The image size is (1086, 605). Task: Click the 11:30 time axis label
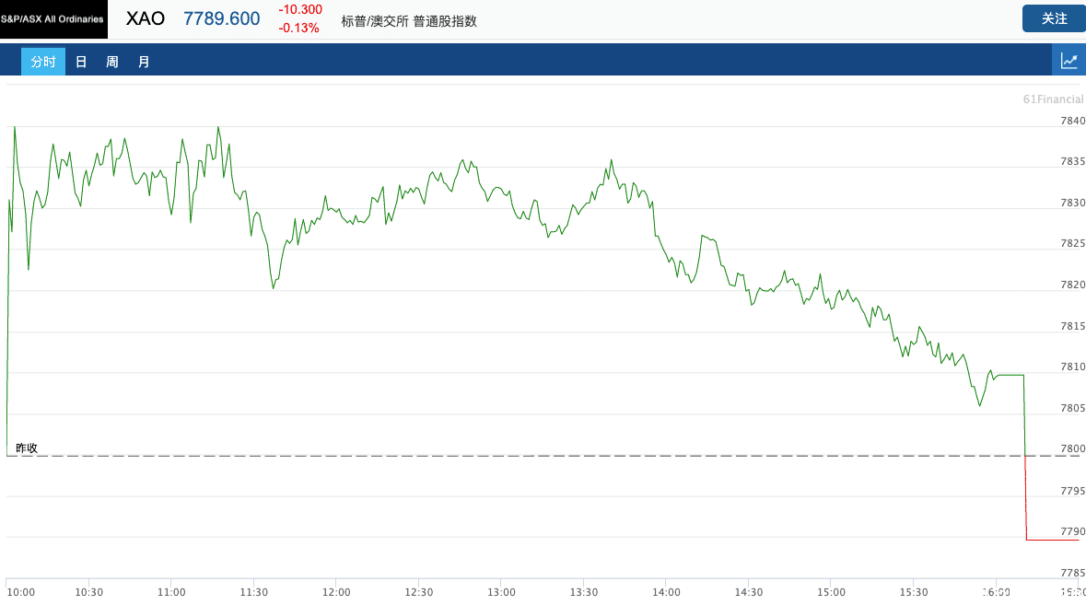[253, 592]
